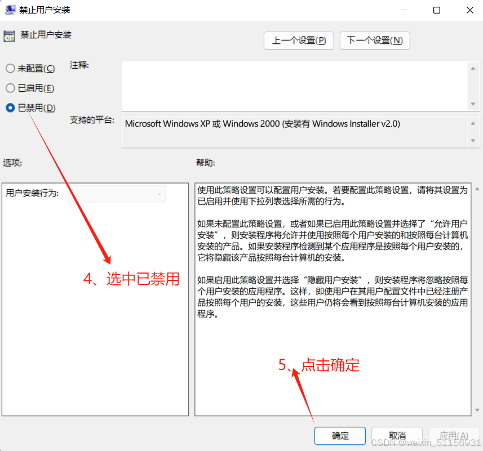Click the 上一个设置 button

299,41
